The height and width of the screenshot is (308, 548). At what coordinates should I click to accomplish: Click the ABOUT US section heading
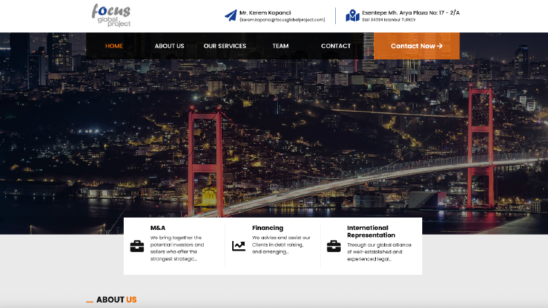coord(116,300)
